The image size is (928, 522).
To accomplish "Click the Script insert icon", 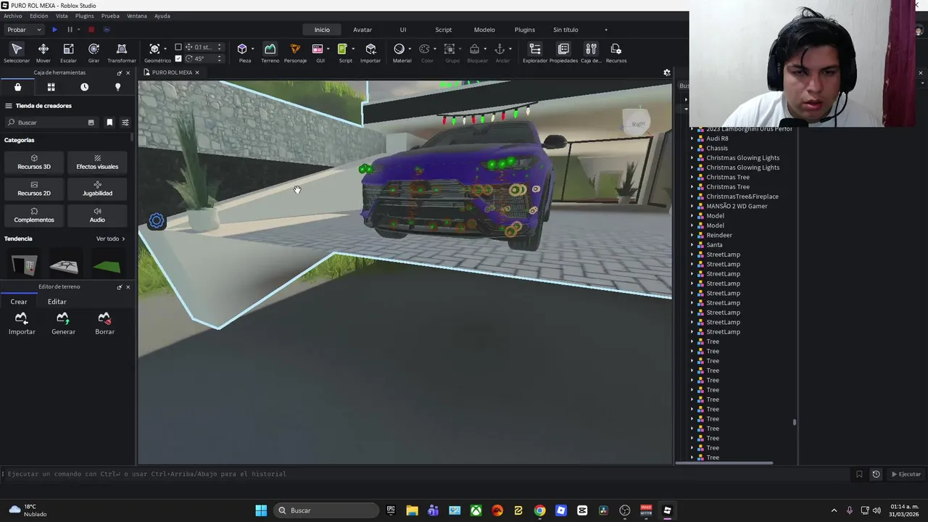I will [342, 49].
